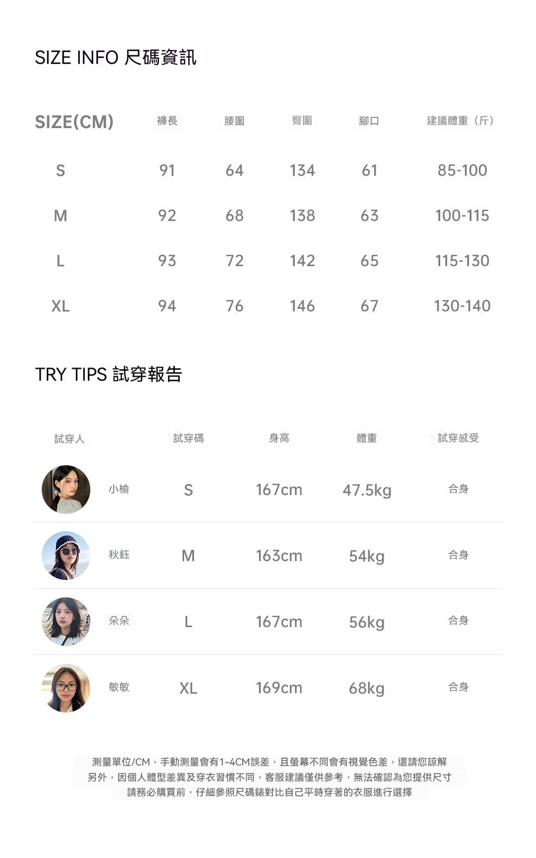This screenshot has width=536, height=858.
Task: Click the SIZE INFO 尺碼資訊 heading
Action: (116, 58)
